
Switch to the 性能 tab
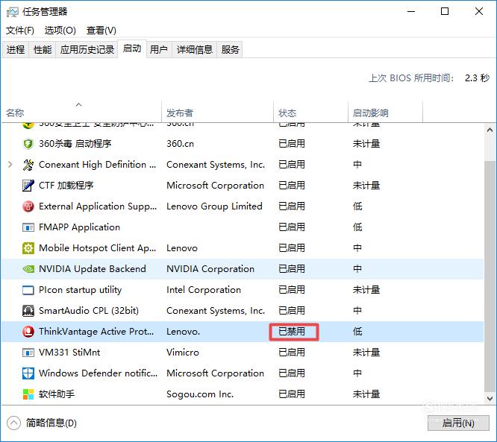click(x=43, y=50)
